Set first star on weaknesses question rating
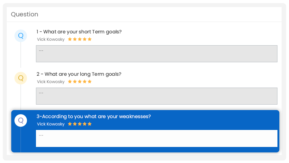 tap(70, 124)
